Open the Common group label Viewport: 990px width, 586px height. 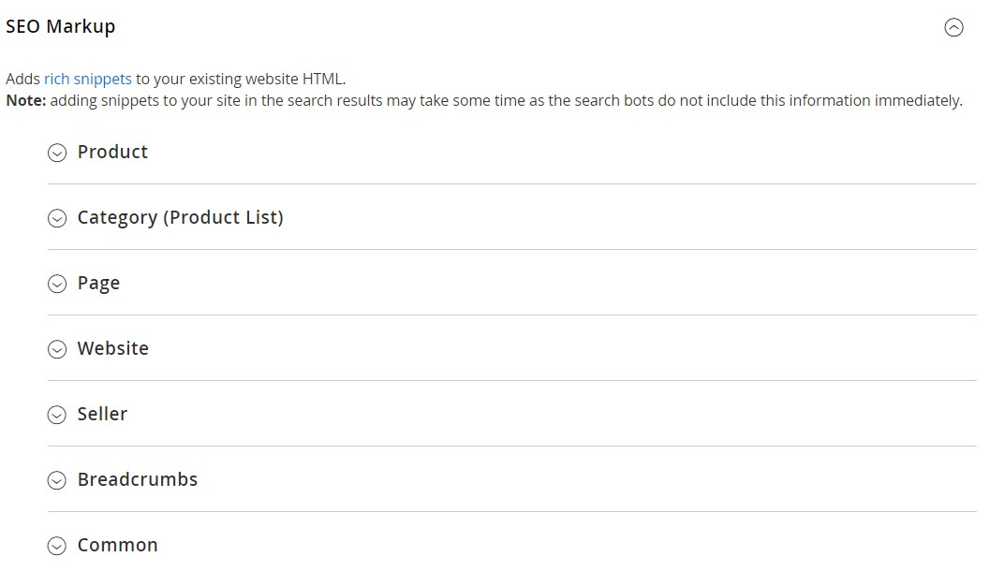[117, 545]
